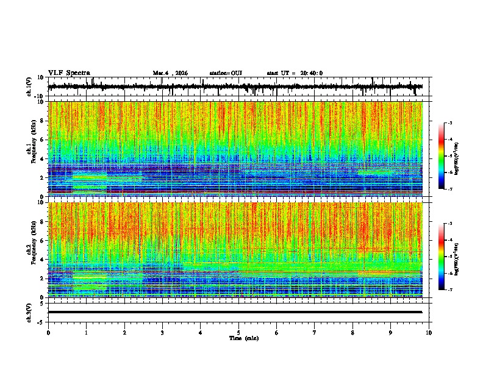Click the "VLF Spectra" plot title
Image resolution: width=483 pixels, height=373 pixels.
coord(69,73)
